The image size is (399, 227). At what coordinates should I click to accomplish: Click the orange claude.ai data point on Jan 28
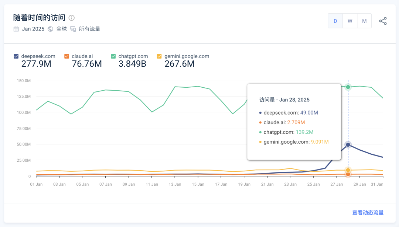[x=348, y=174]
